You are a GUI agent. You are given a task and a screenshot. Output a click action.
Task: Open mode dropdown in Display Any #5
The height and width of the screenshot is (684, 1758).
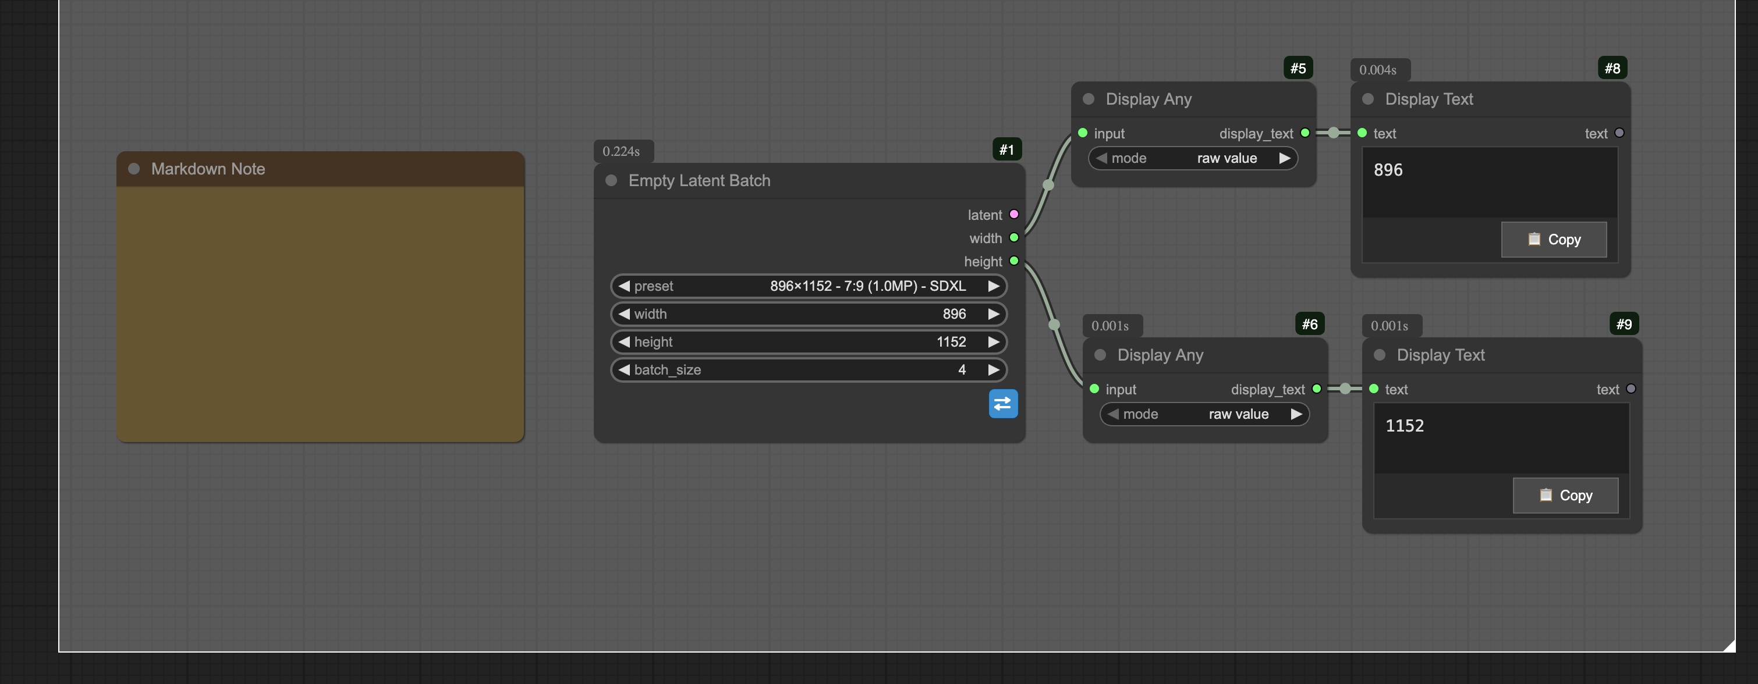pos(1193,159)
